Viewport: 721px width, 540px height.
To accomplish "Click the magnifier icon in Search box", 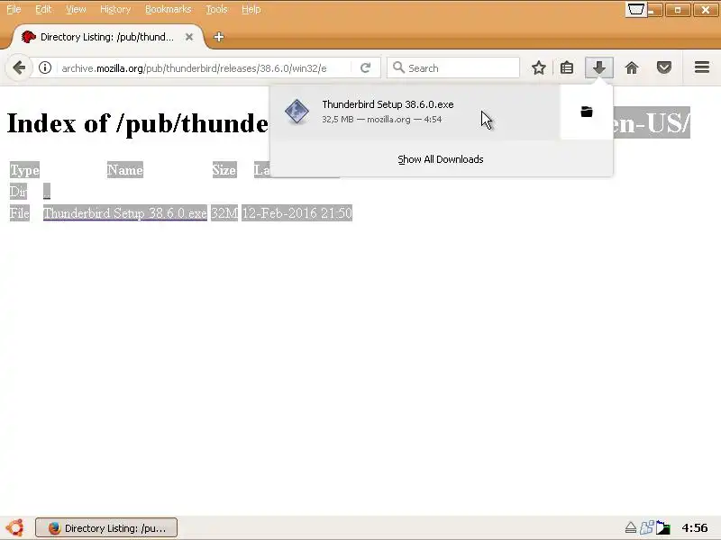I will [x=398, y=68].
